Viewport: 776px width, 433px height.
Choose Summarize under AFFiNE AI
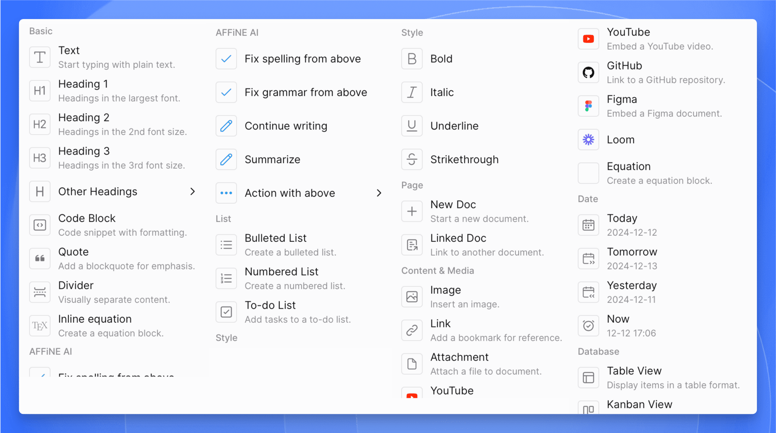(x=272, y=159)
